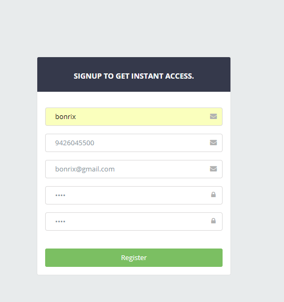284x302 pixels.
Task: Focus the first password field
Action: point(134,195)
